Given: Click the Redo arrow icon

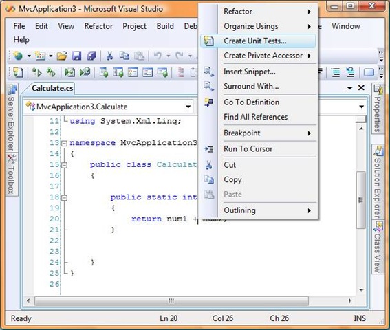Looking at the screenshot, I should pyautogui.click(x=179, y=56).
